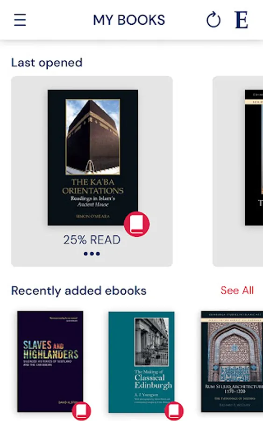Tap the 25% READ progress label
Viewport: 263px width, 421px height.
[92, 240]
